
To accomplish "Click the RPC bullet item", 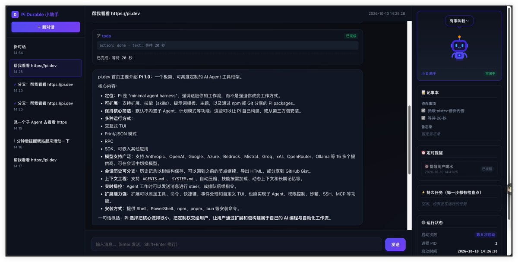I will [x=109, y=141].
